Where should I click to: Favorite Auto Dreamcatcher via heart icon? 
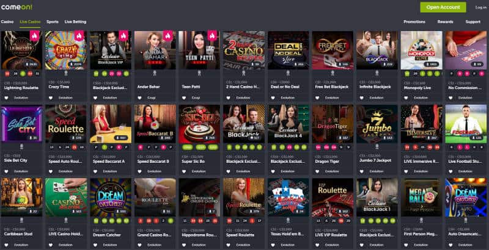click(x=450, y=245)
